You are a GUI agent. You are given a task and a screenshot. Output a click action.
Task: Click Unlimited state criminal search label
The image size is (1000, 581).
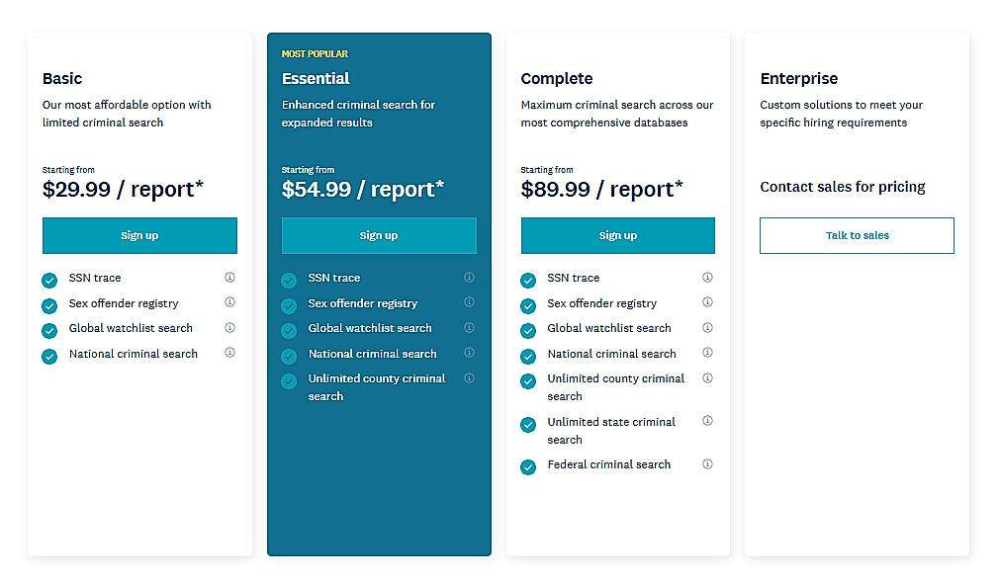pos(611,431)
